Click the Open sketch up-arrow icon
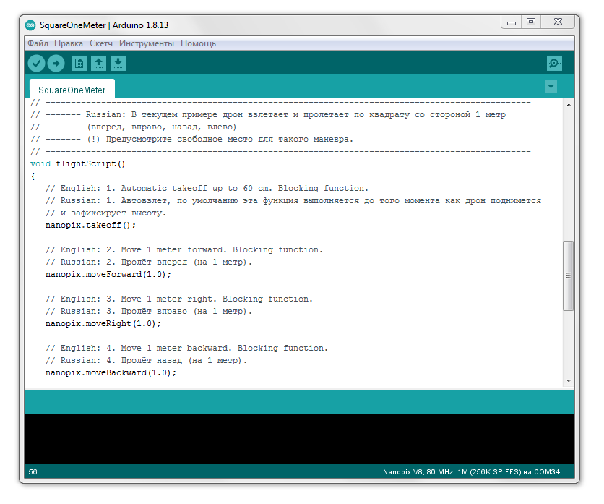 pyautogui.click(x=98, y=63)
